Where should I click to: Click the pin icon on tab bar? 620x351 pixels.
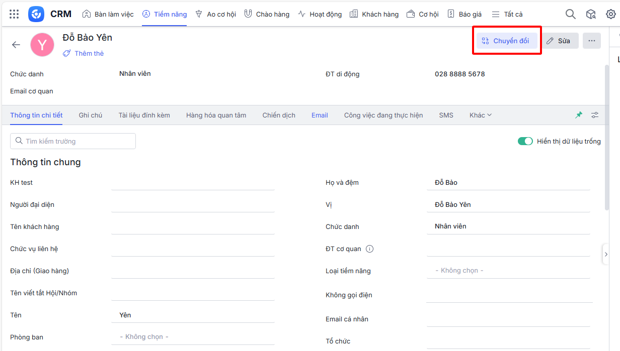[579, 115]
